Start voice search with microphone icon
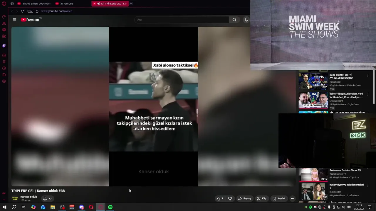 click(x=246, y=20)
